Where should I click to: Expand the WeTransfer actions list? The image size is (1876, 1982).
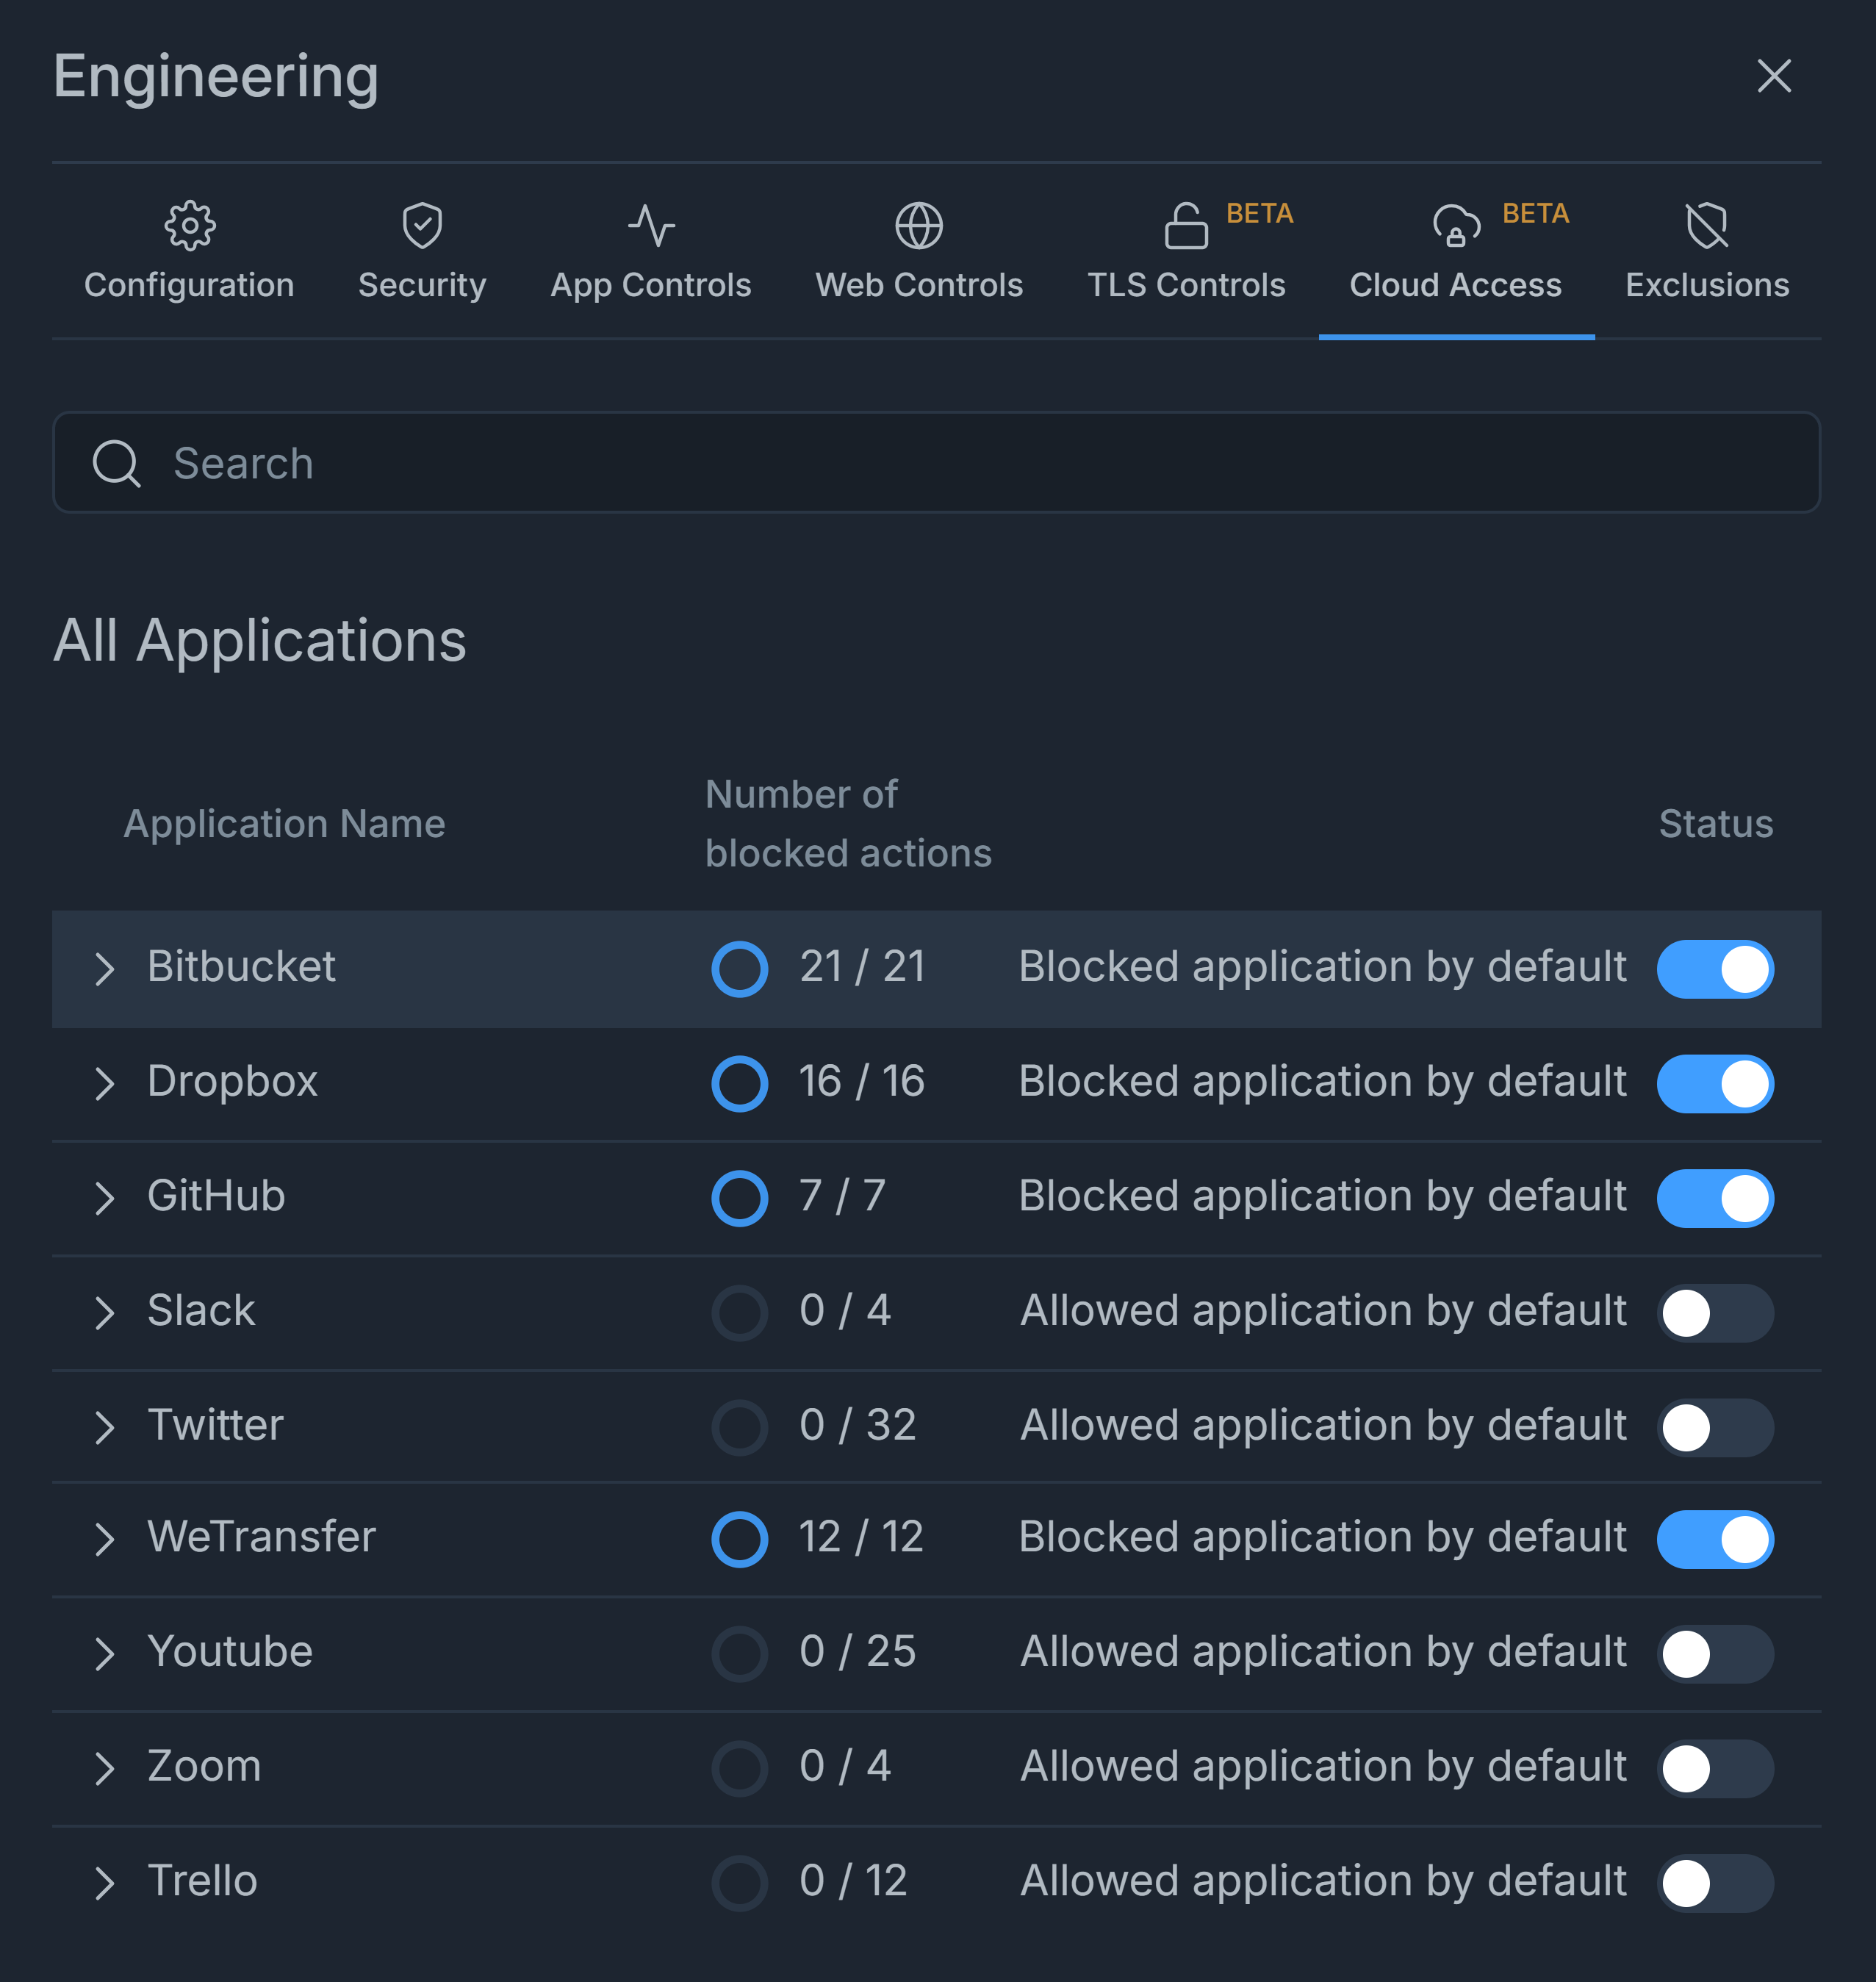(105, 1539)
